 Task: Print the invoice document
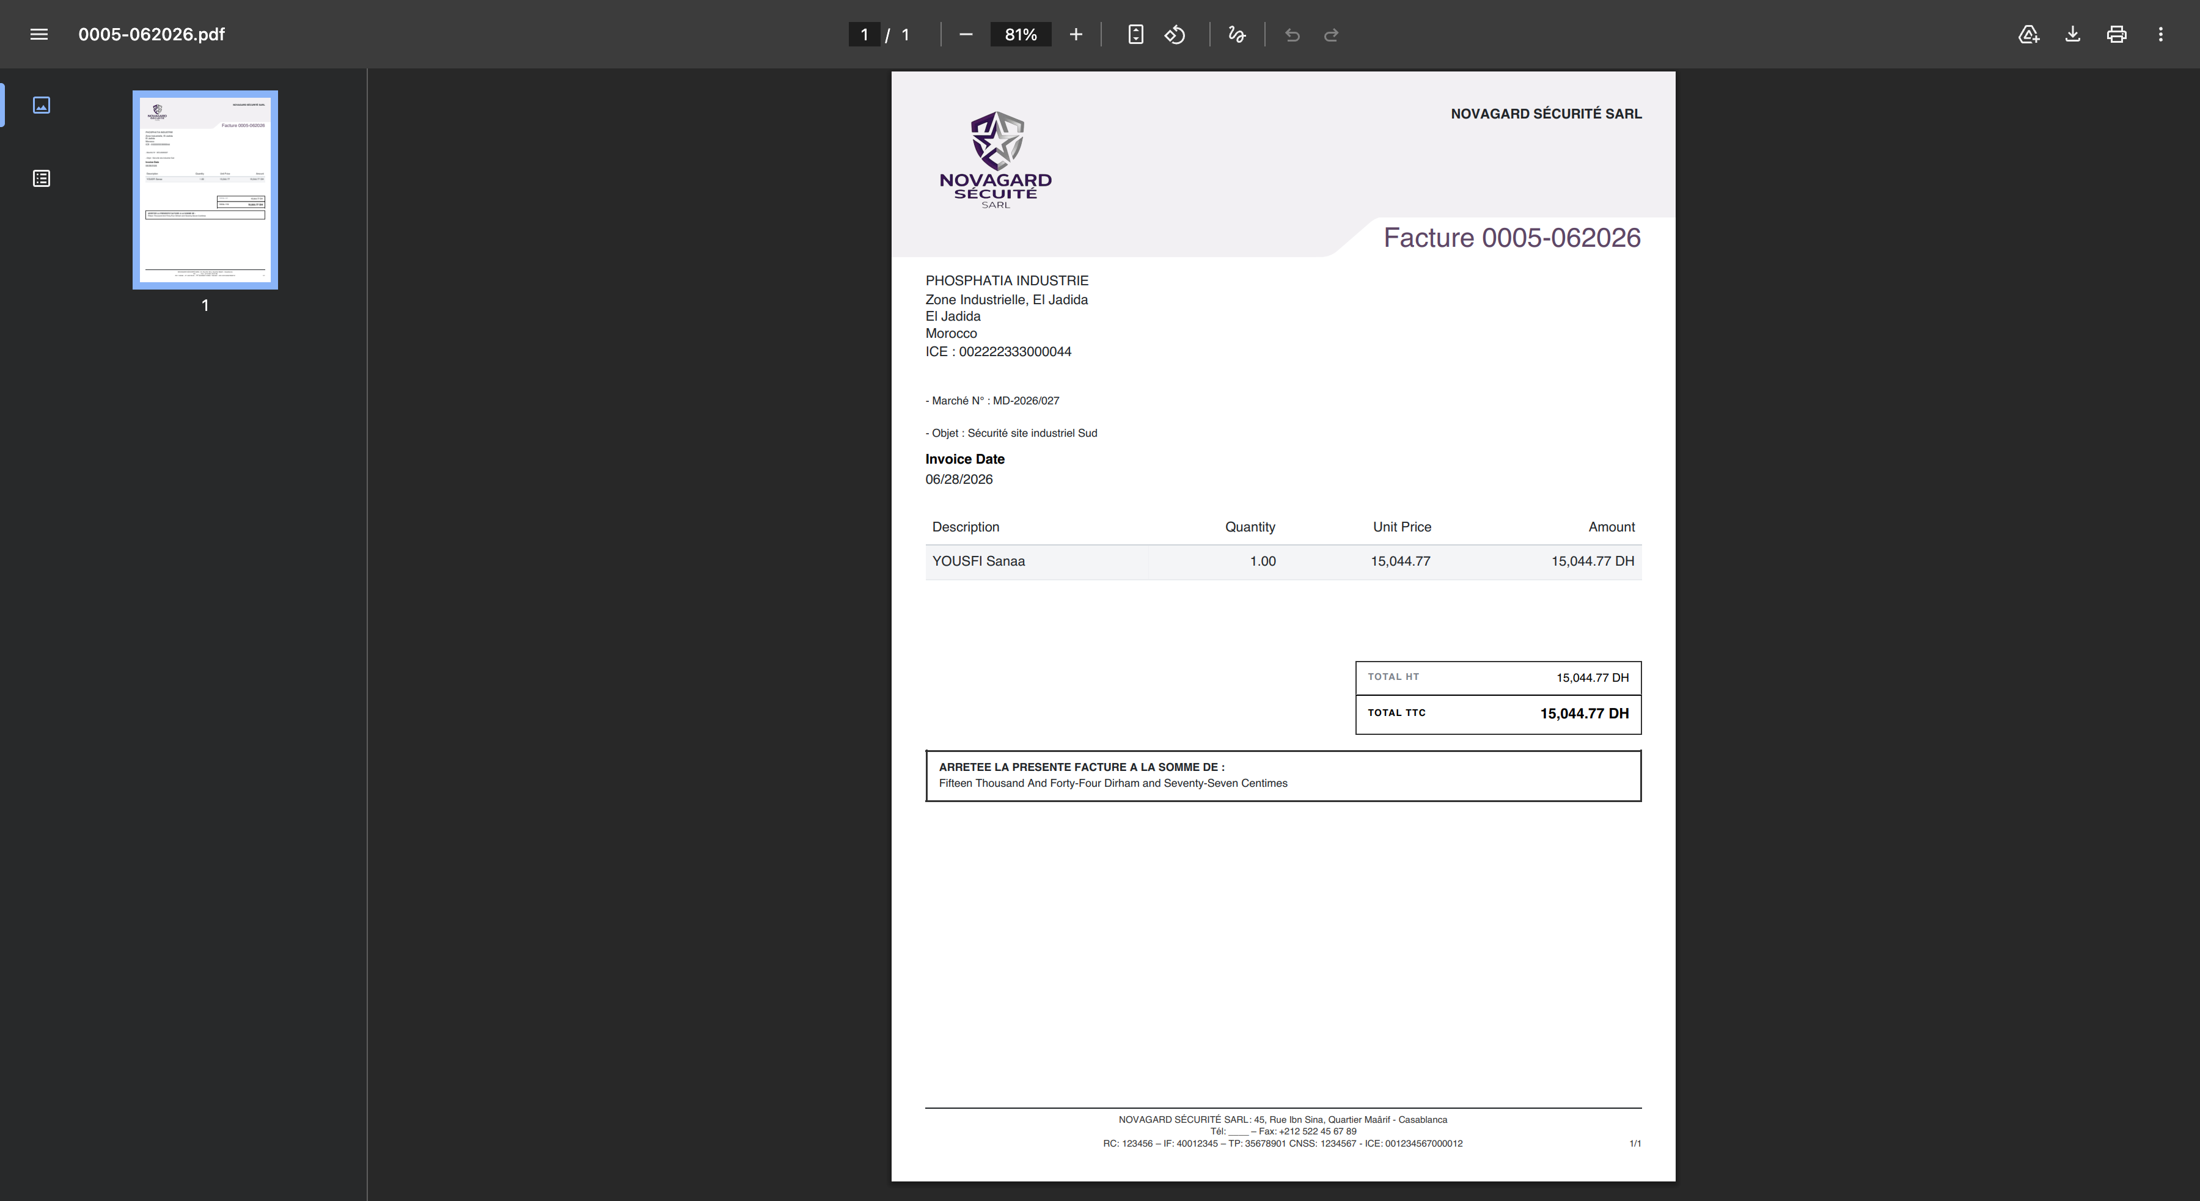[2116, 34]
